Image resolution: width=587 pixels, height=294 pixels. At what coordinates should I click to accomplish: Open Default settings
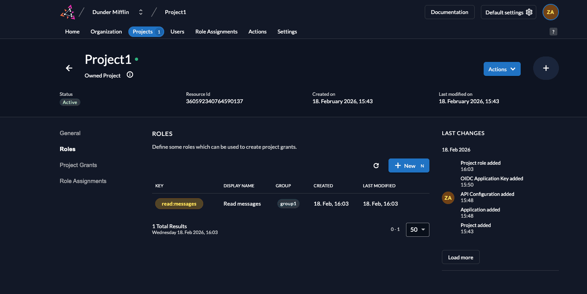pos(508,12)
